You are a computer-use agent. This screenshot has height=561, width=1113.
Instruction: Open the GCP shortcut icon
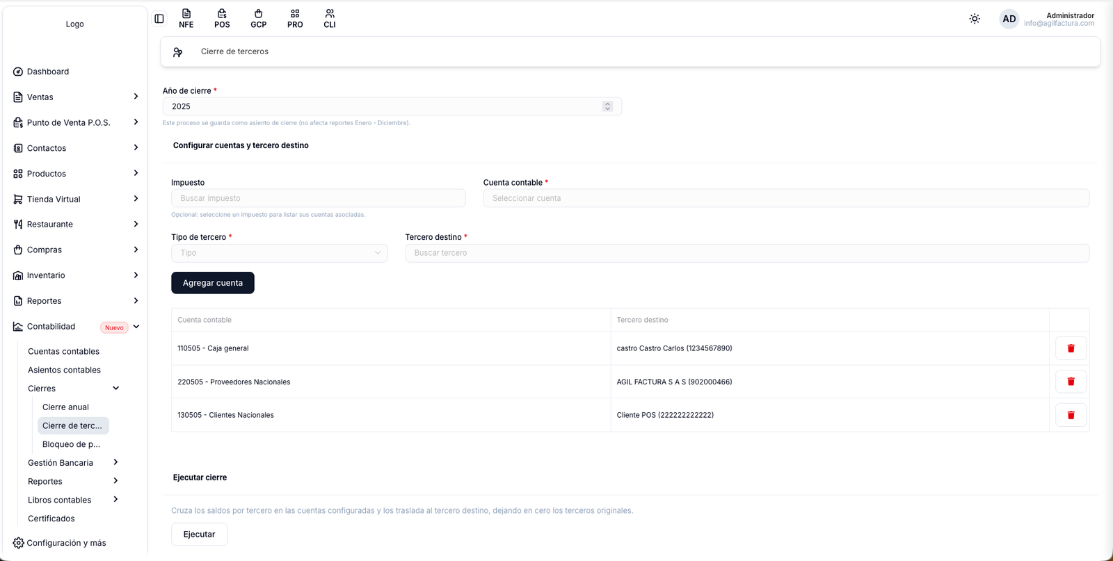coord(259,19)
